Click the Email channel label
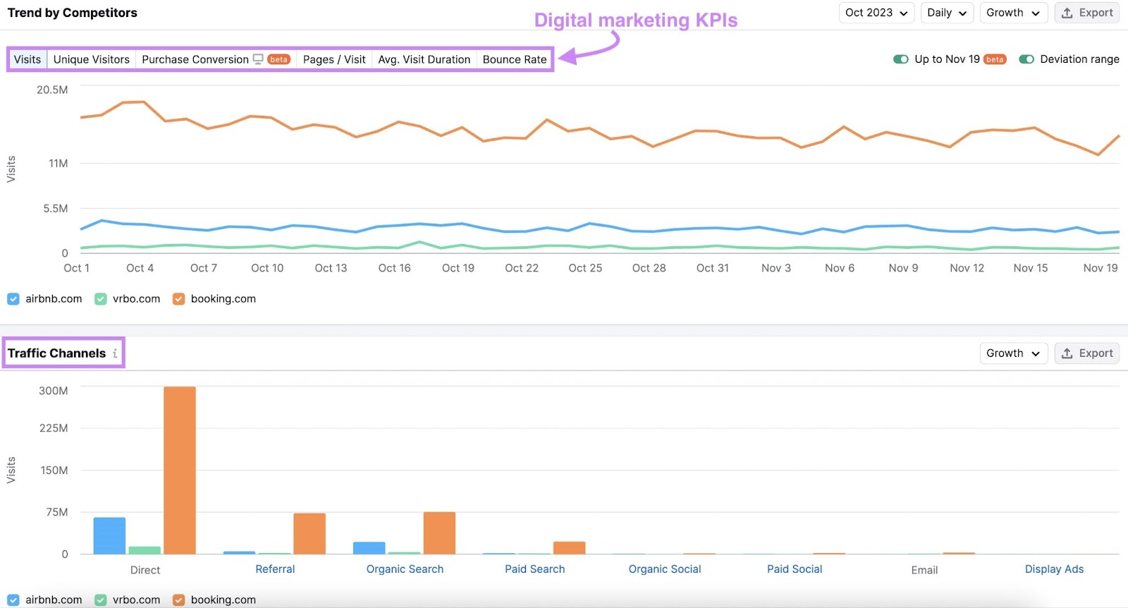Image resolution: width=1128 pixels, height=608 pixels. click(924, 570)
